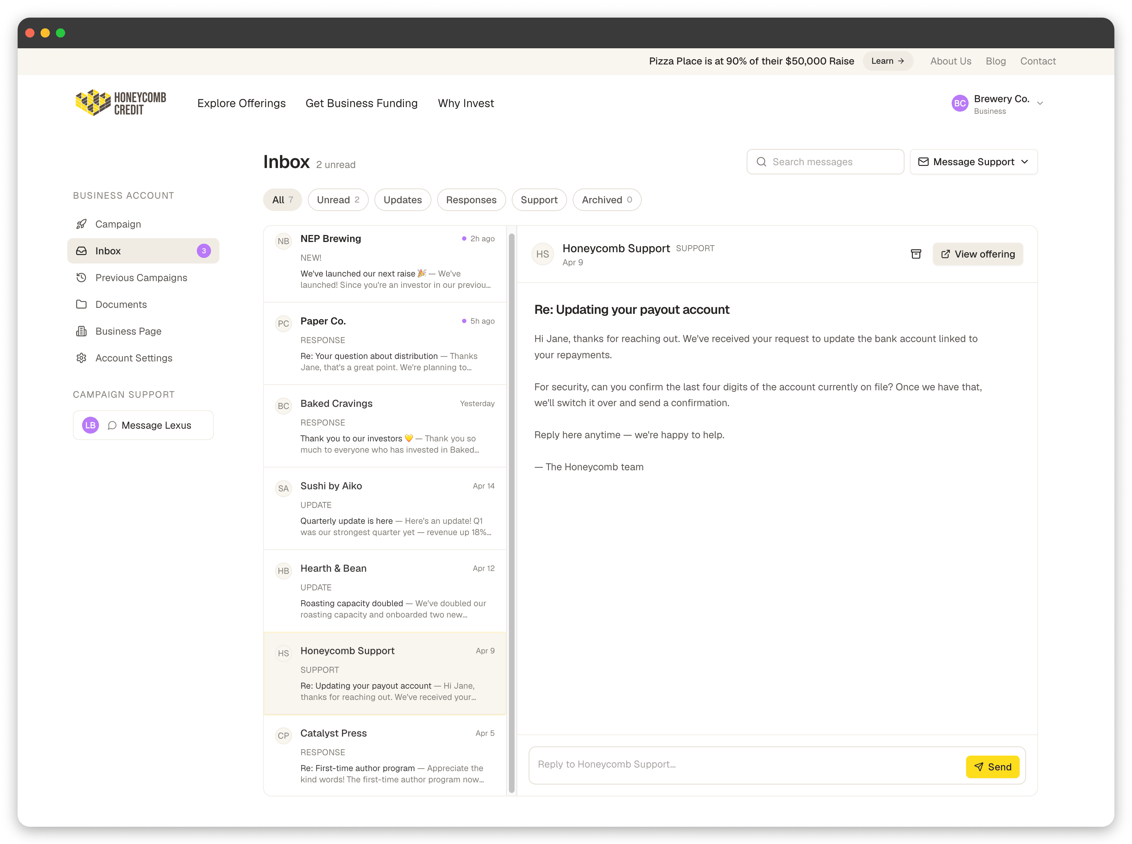
Task: Expand the Message Support dropdown
Action: pyautogui.click(x=974, y=162)
